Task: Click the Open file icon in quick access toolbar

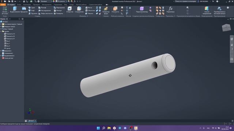Action: pyautogui.click(x=9, y=1)
